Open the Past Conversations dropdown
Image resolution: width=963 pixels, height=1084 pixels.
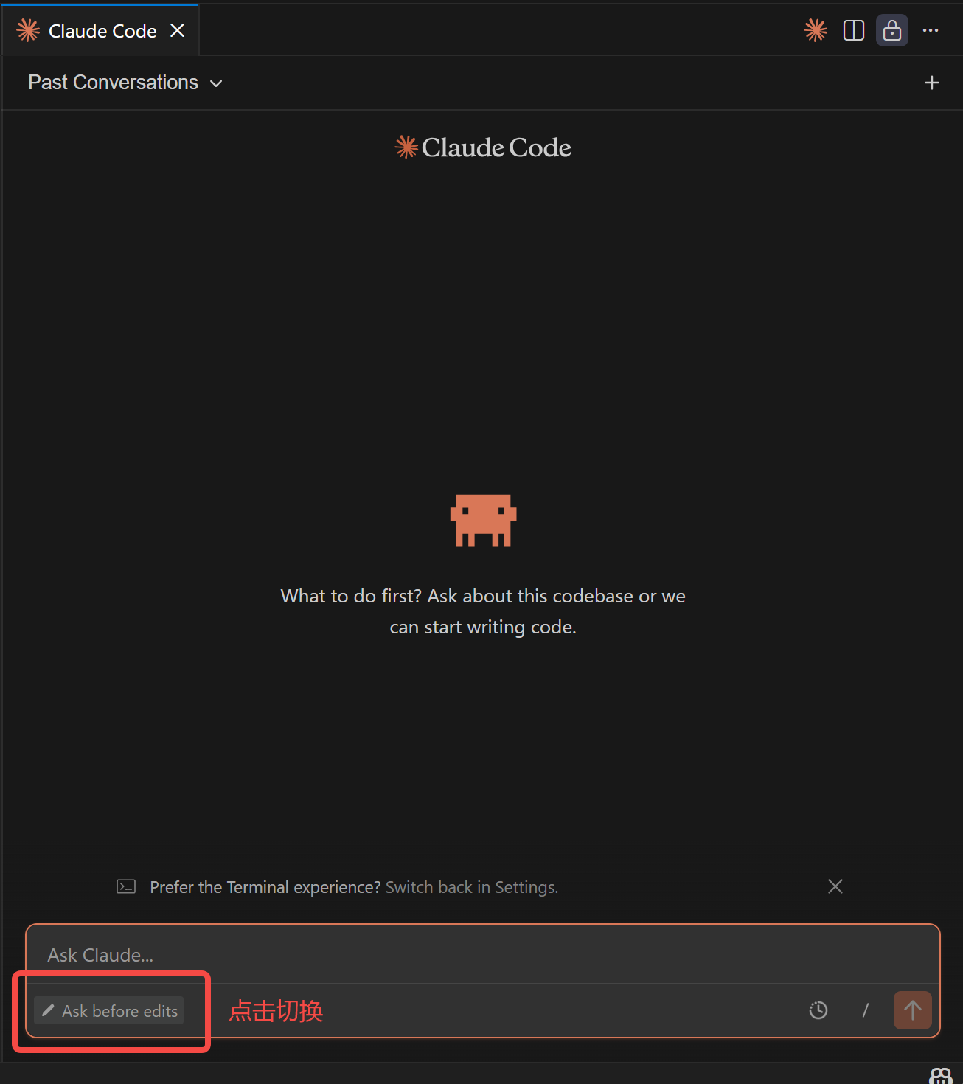tap(114, 83)
